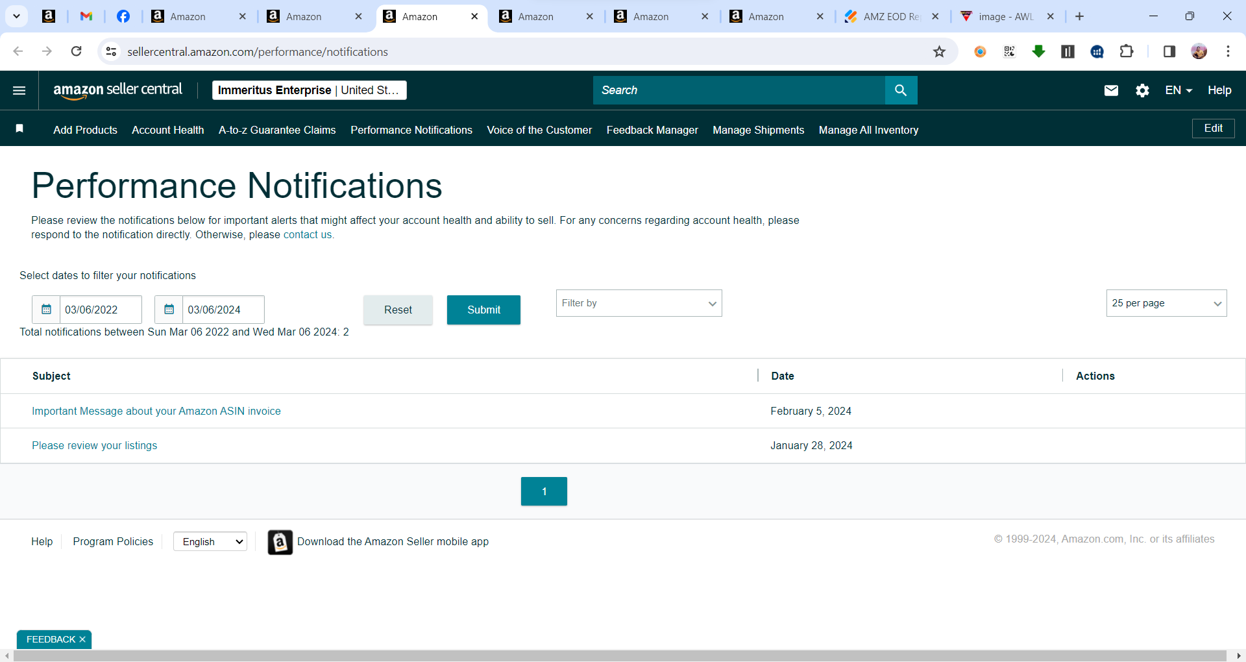Reload the page

(76, 51)
